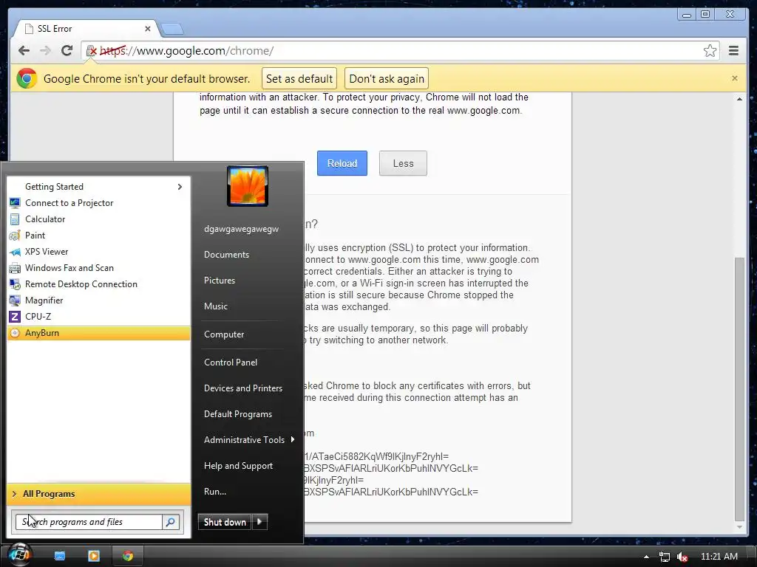This screenshot has width=757, height=567.
Task: Open Pictures from the Start menu
Action: [x=220, y=281]
